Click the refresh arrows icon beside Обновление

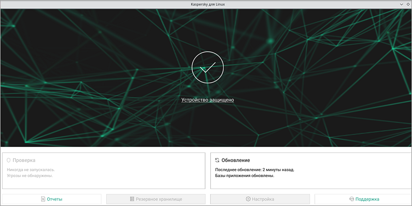coord(217,160)
